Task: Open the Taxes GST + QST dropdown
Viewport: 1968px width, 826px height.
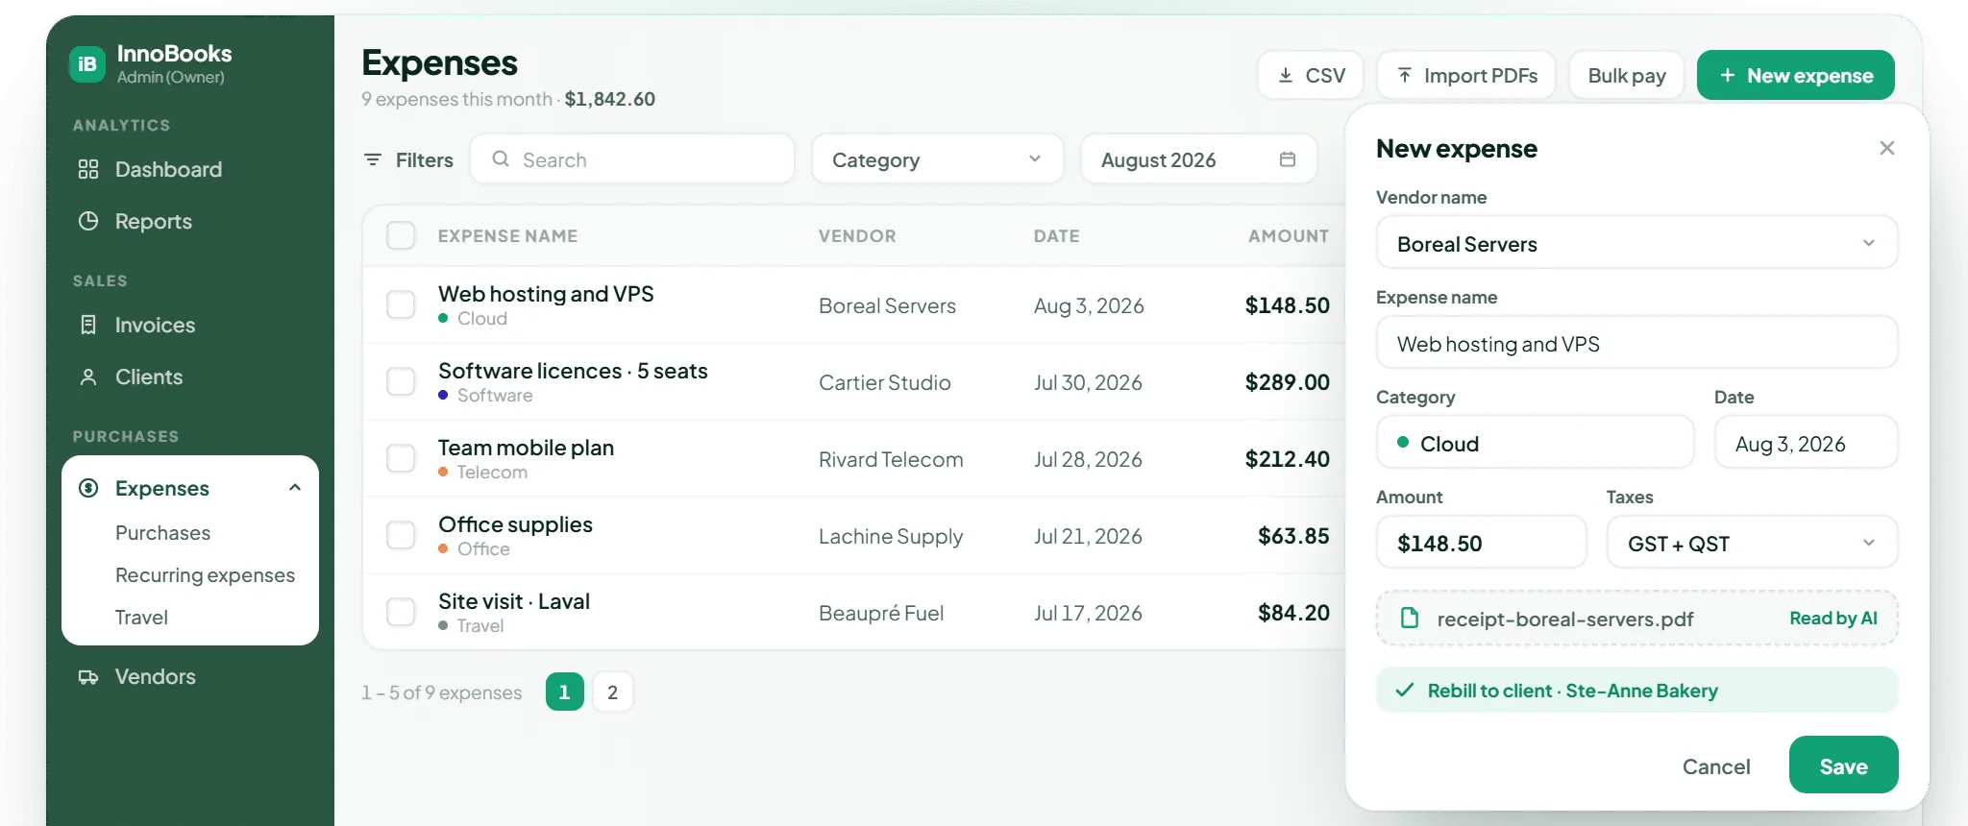Action: 1753,543
